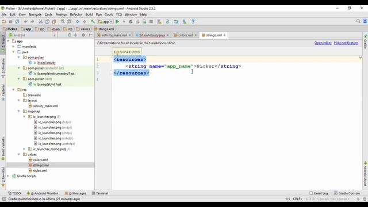Open the app run configuration dropdown

105,22
